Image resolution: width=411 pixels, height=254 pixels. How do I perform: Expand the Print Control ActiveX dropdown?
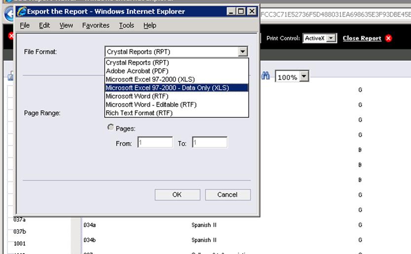coord(332,38)
